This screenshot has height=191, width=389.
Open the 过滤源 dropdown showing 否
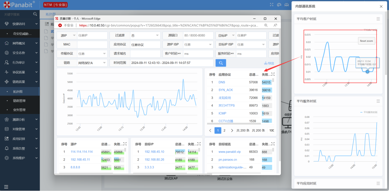click(x=146, y=36)
